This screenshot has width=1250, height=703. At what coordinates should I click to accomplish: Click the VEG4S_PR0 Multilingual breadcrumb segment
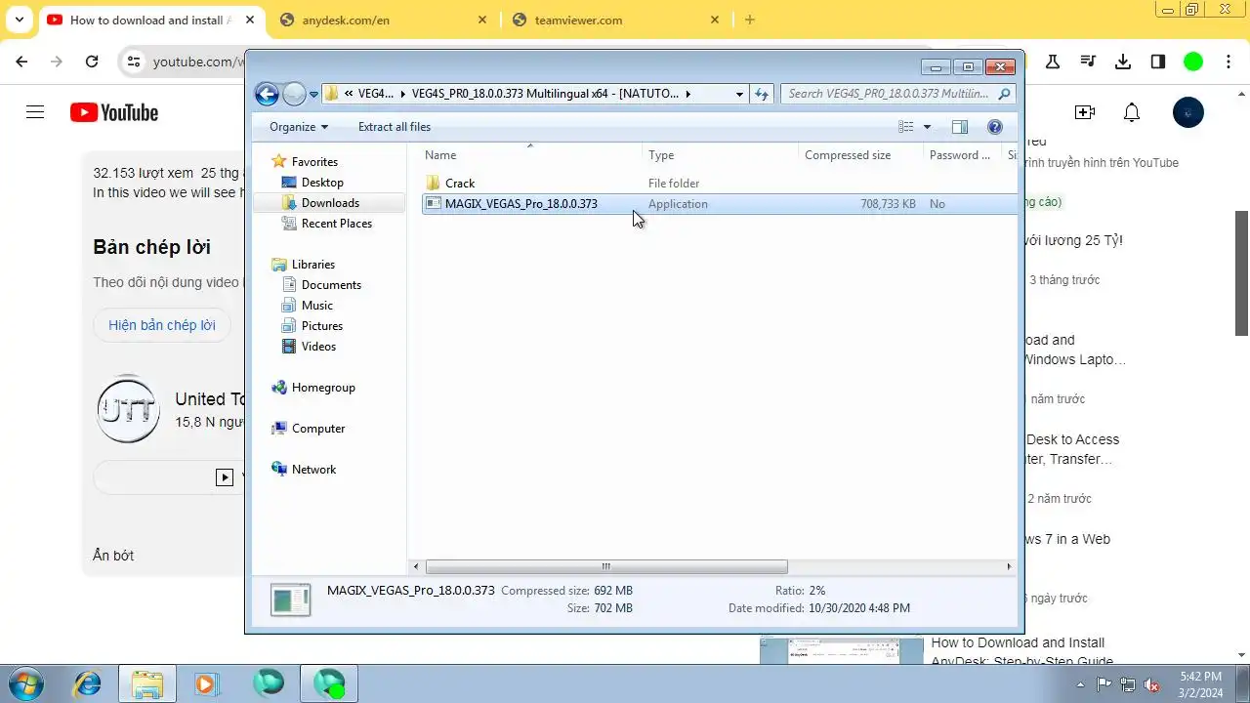(545, 94)
